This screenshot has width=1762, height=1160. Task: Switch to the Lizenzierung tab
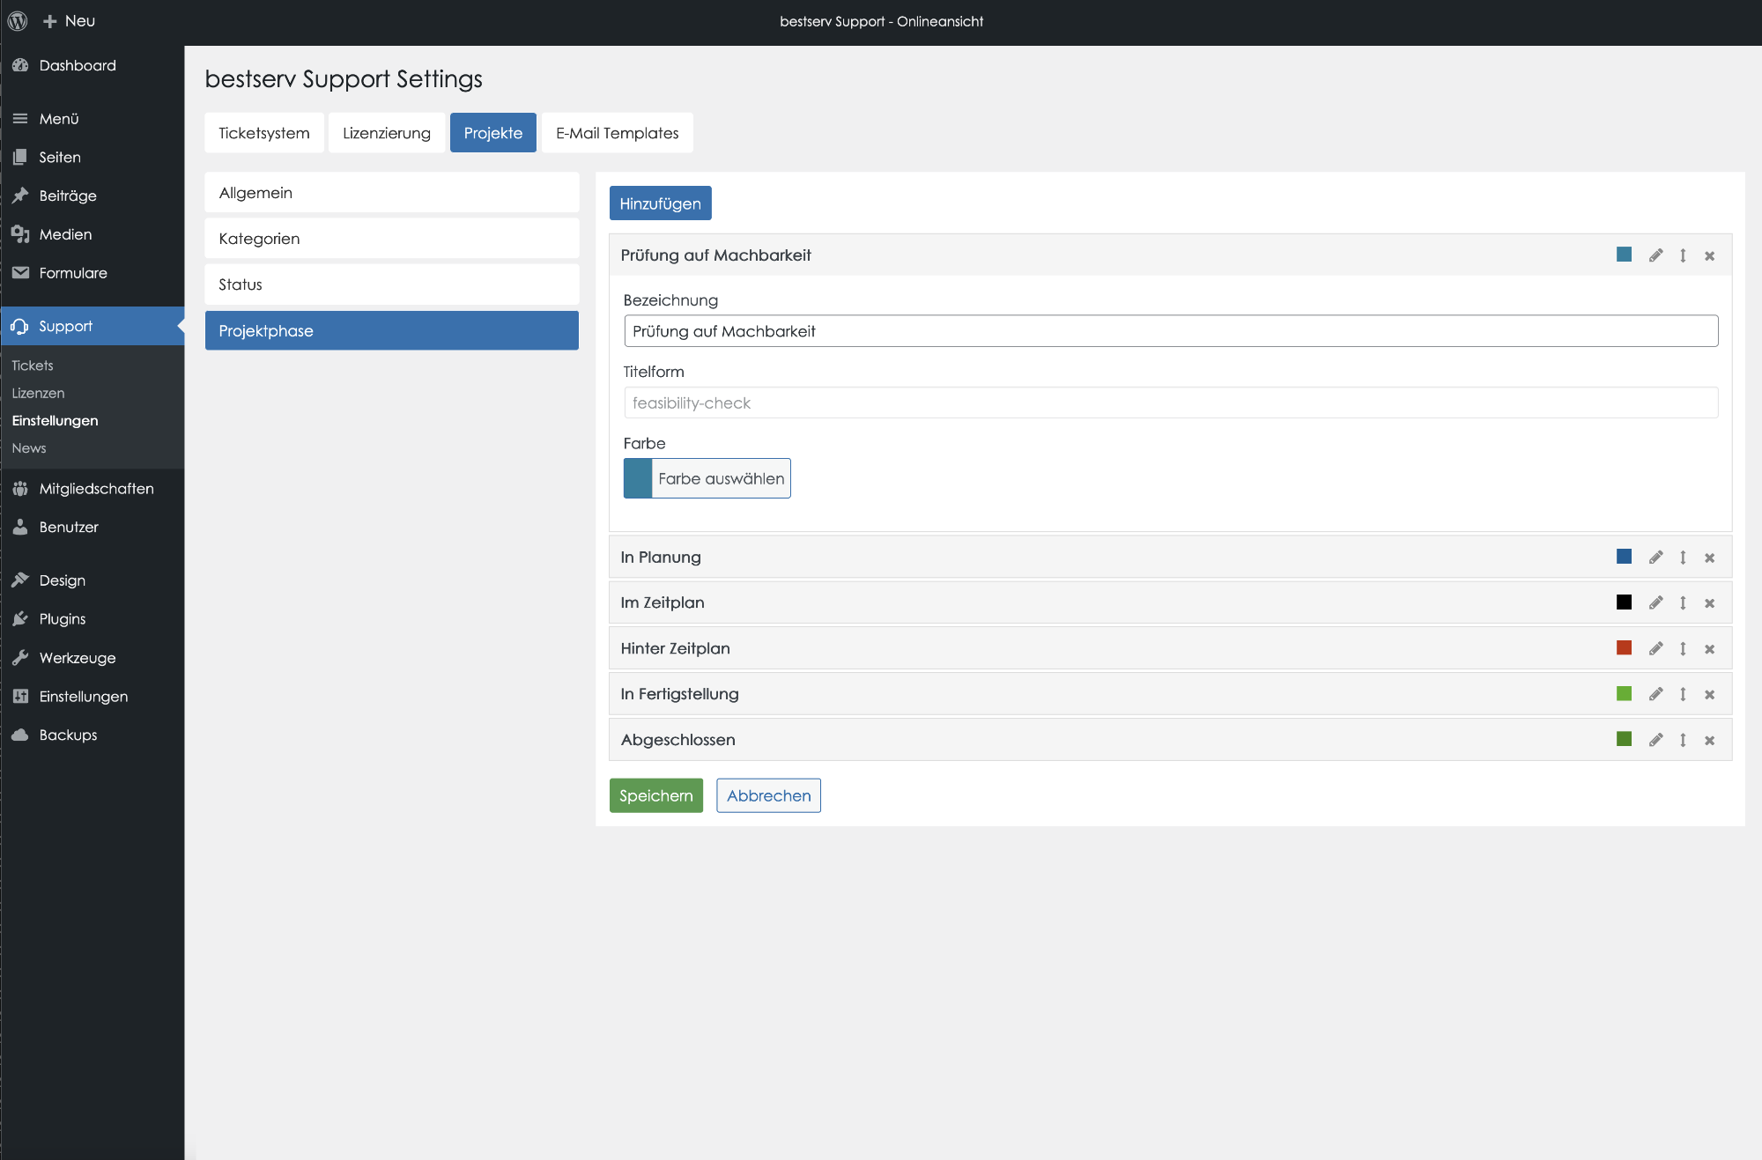[387, 133]
